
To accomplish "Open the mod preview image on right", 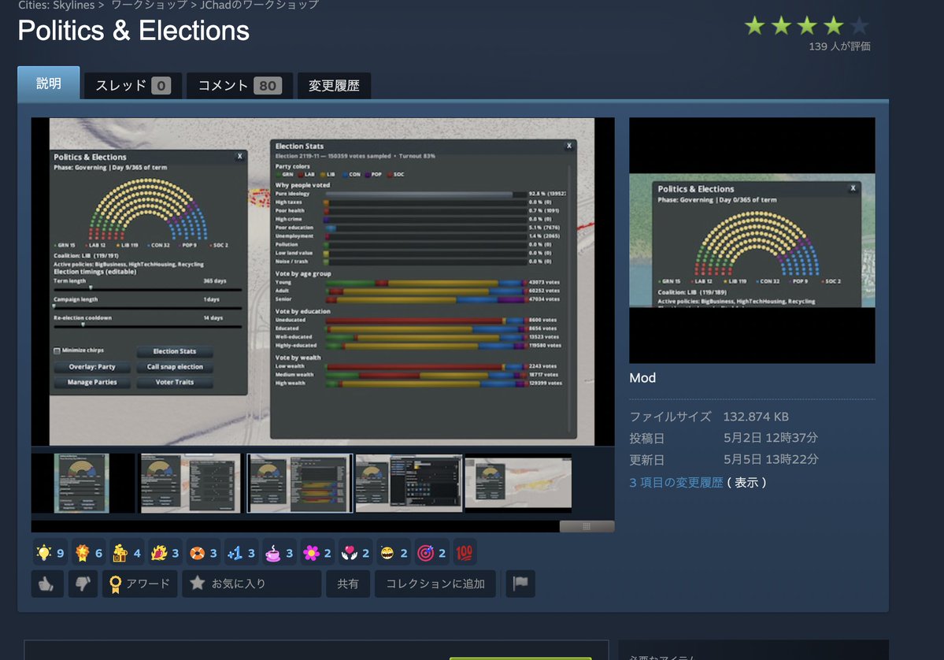I will point(752,240).
